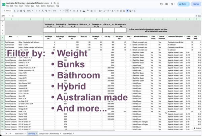
Task: Click the horizontal scrollbar below the grid
Action: coord(79,131)
